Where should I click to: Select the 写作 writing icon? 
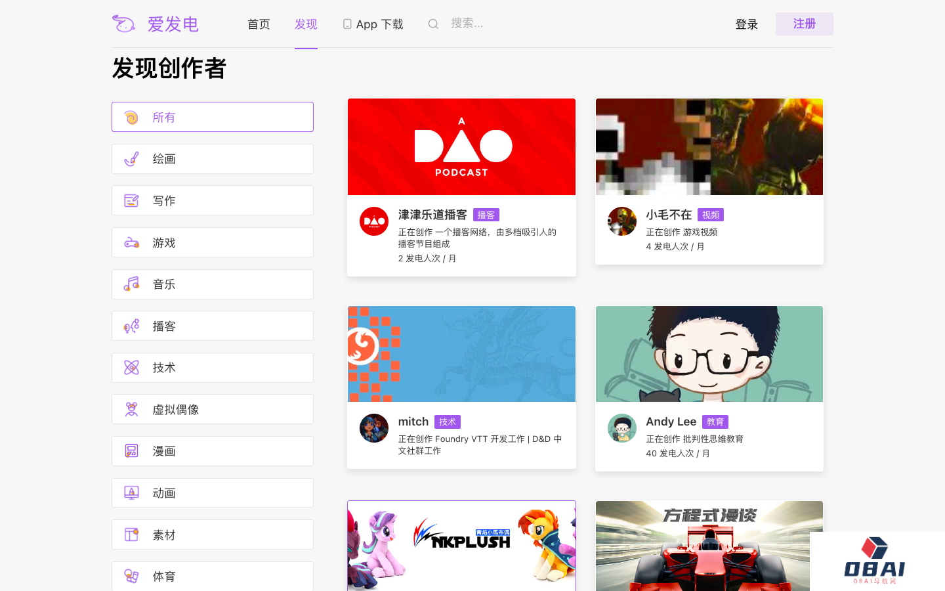(x=131, y=201)
